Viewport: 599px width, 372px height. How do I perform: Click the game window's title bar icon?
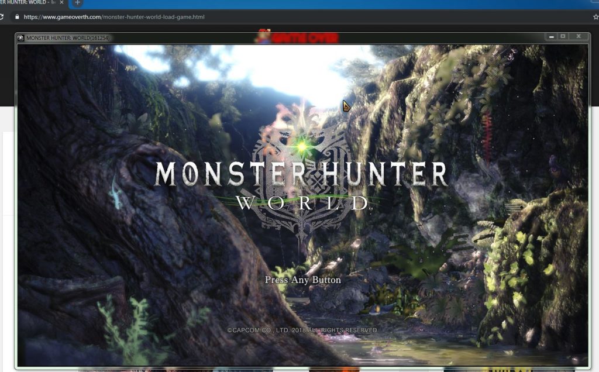coord(21,38)
